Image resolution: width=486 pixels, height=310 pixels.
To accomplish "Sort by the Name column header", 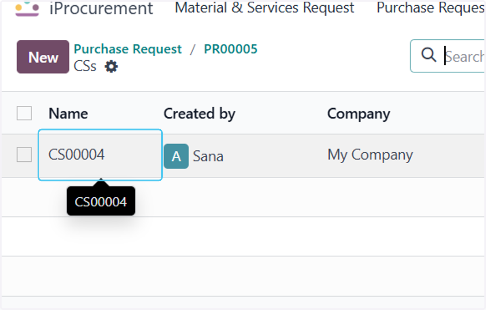I will [x=68, y=114].
